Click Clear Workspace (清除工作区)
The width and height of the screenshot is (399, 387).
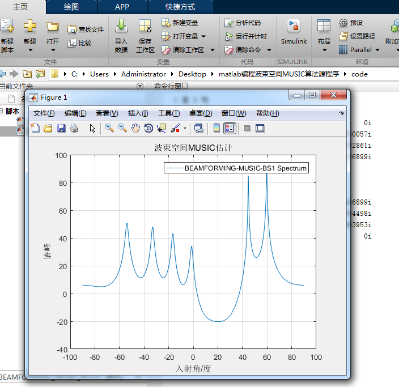tap(182, 50)
